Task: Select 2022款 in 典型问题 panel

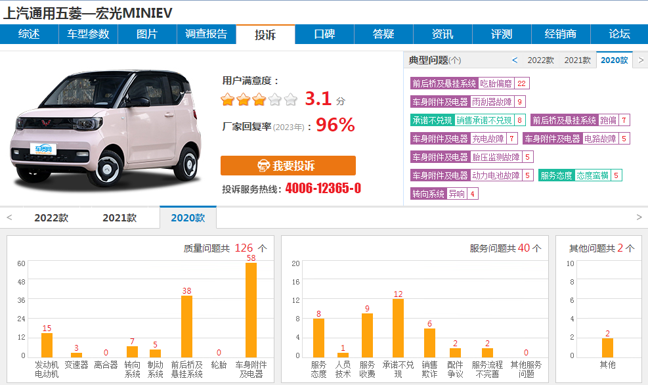Action: 540,60
